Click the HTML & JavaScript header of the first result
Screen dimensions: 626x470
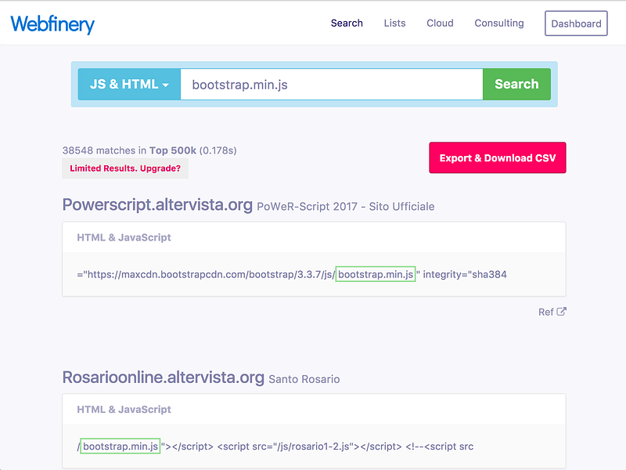click(124, 237)
